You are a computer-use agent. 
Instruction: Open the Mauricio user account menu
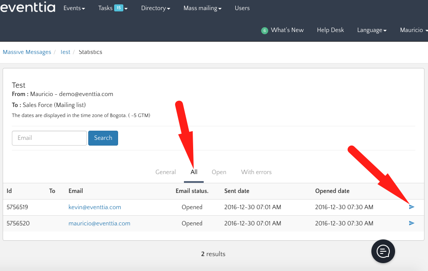tap(413, 30)
